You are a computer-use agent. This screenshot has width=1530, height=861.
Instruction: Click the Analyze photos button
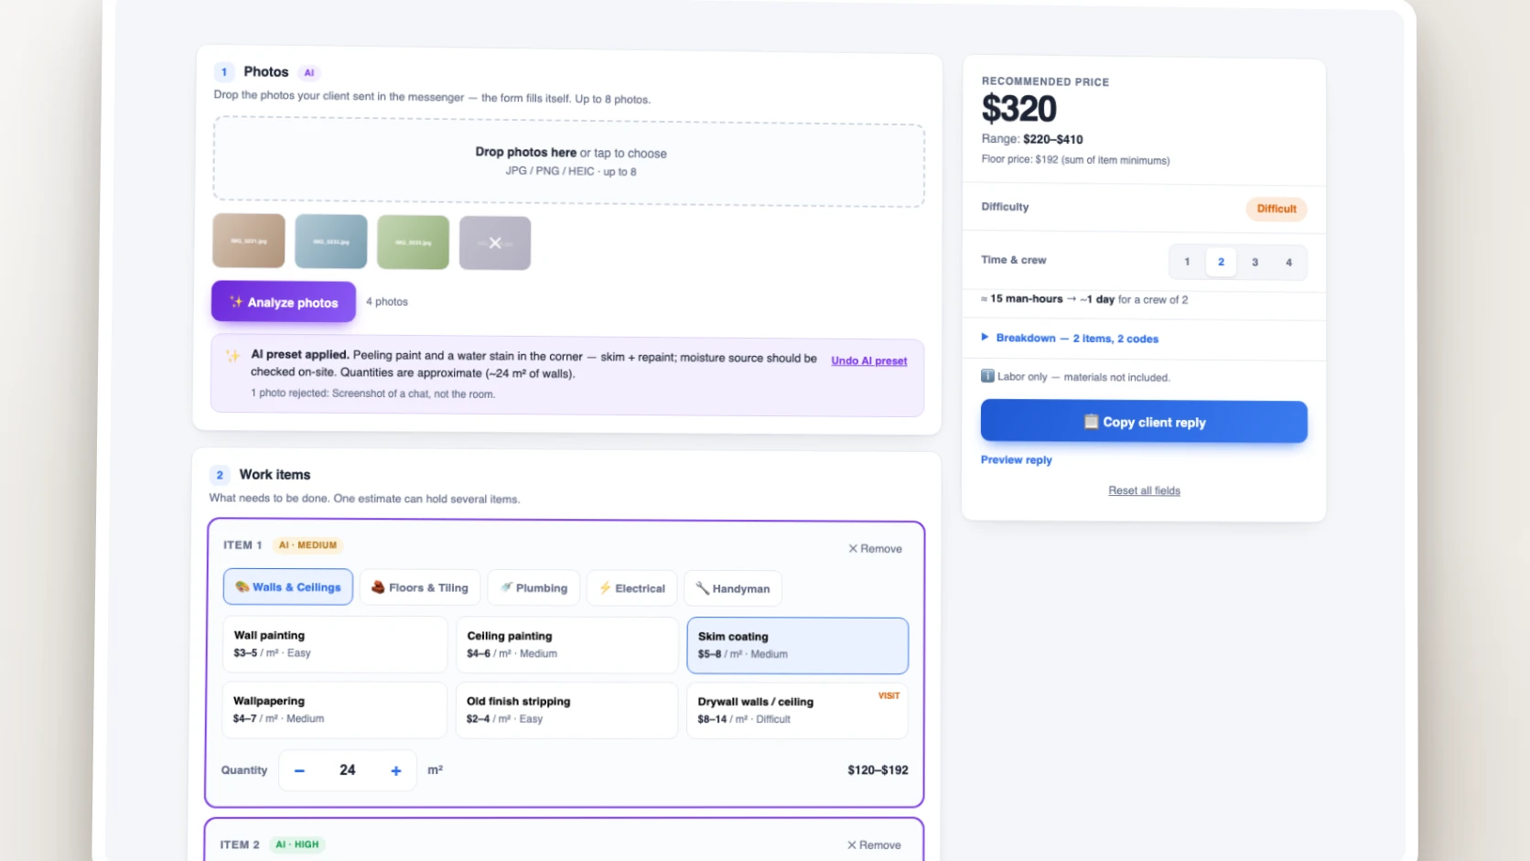284,302
